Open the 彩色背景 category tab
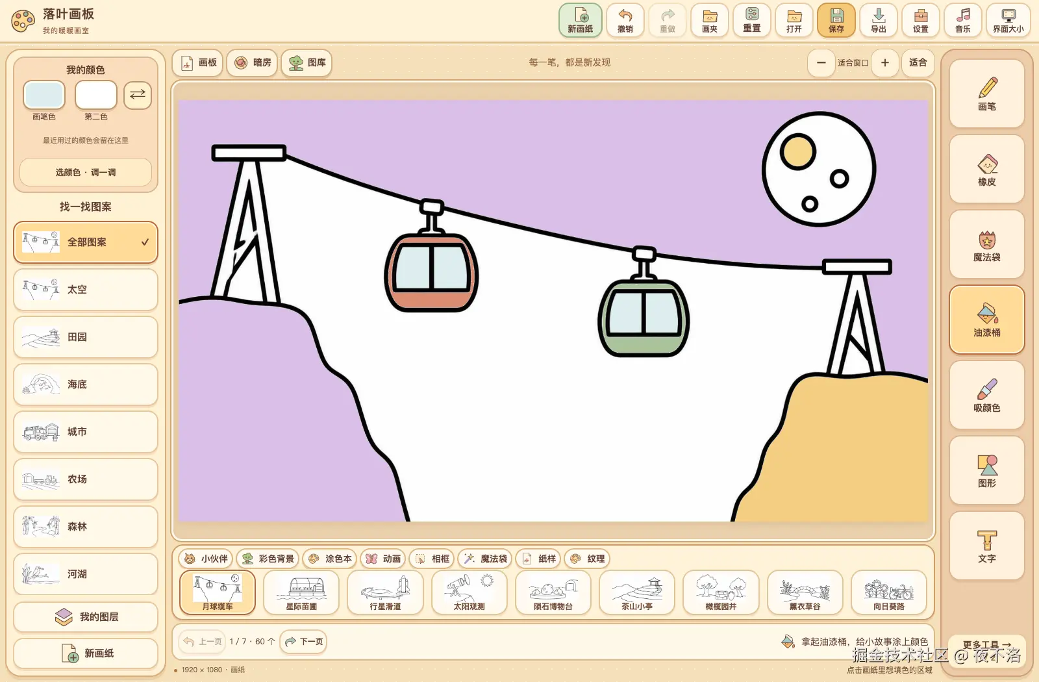 click(268, 559)
